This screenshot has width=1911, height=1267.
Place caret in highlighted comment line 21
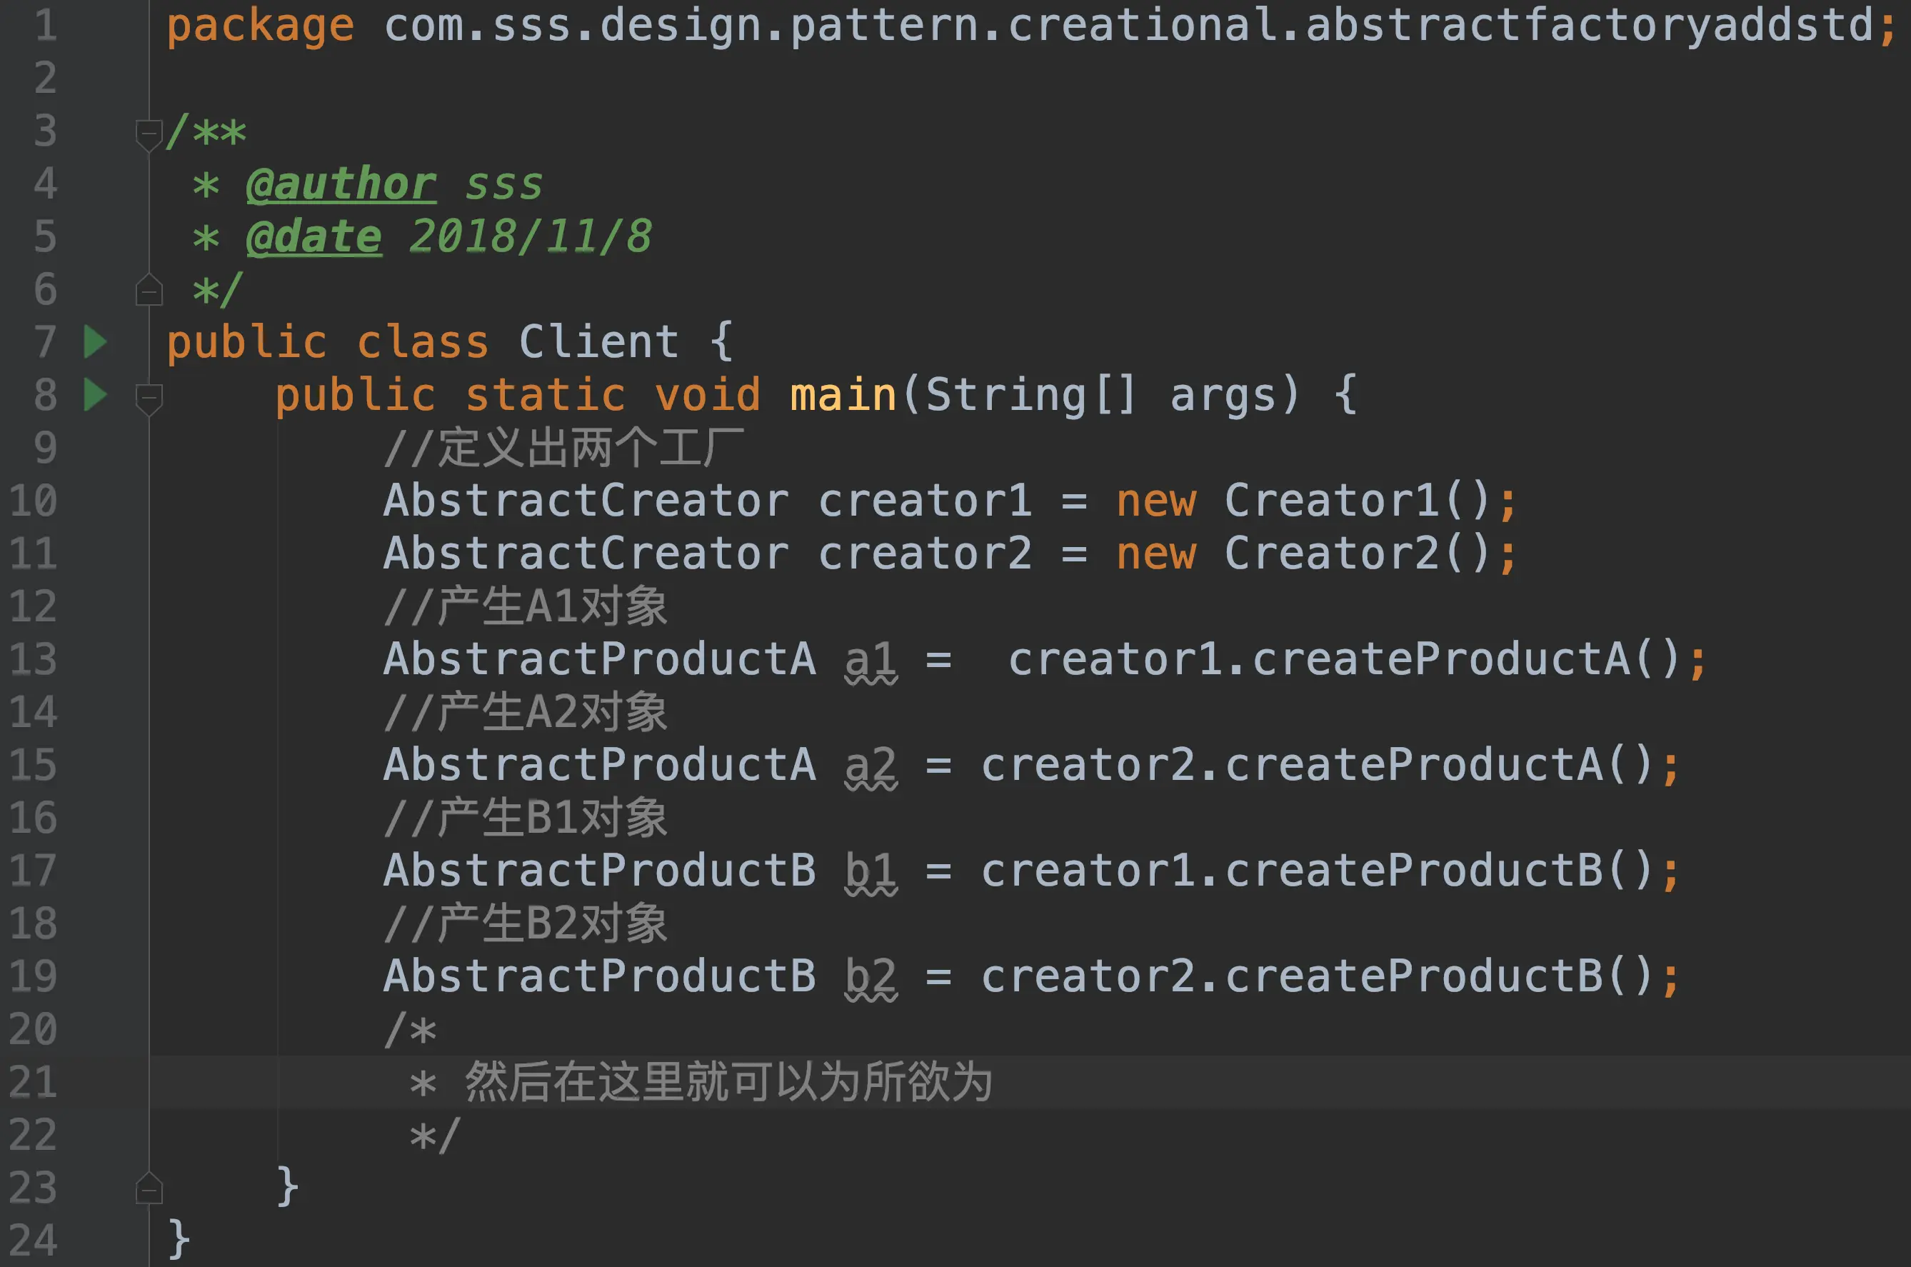(727, 1082)
